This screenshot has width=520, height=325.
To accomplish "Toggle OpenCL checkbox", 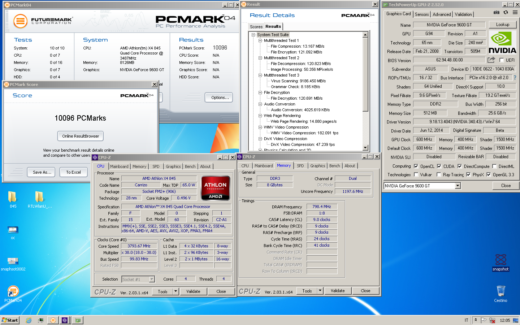I will pyautogui.click(x=416, y=166).
